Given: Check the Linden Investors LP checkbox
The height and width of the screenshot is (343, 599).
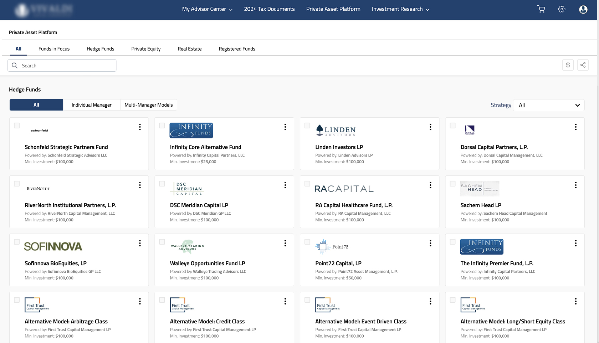Looking at the screenshot, I should pyautogui.click(x=307, y=126).
